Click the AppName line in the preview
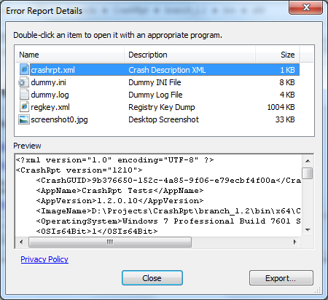This screenshot has width=328, height=300. point(120,191)
